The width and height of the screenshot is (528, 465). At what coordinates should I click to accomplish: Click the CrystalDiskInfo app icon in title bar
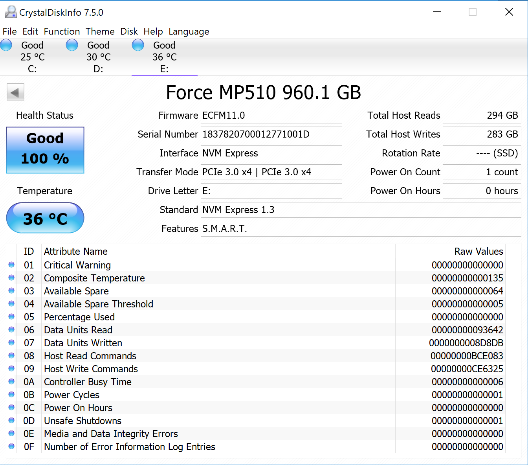click(x=11, y=12)
